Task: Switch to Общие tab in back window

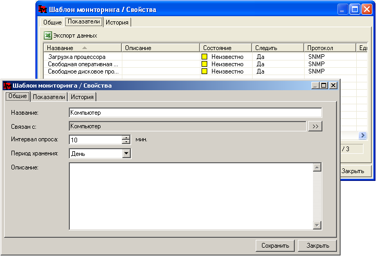Action: 52,22
